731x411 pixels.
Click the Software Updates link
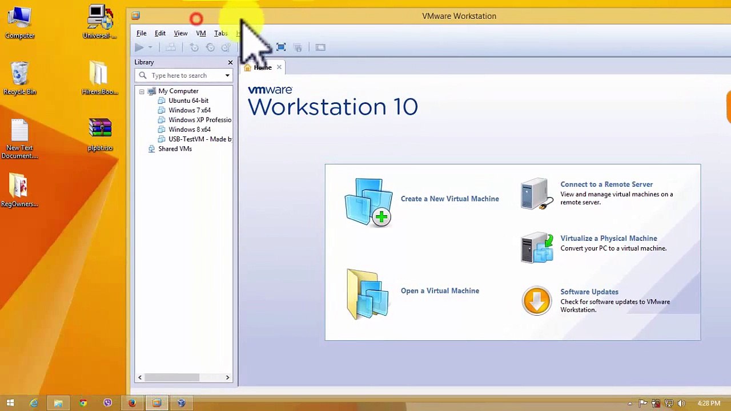[589, 292]
